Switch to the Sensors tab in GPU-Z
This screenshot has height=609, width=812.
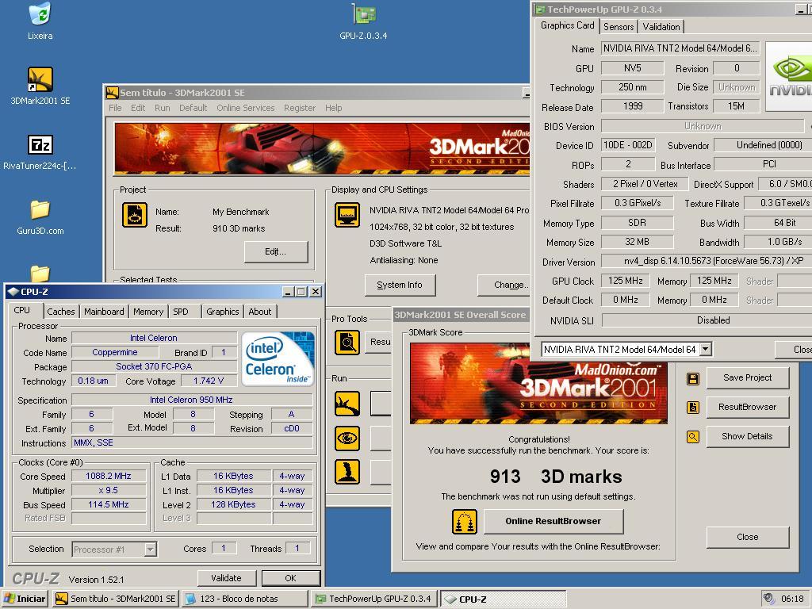tap(619, 27)
